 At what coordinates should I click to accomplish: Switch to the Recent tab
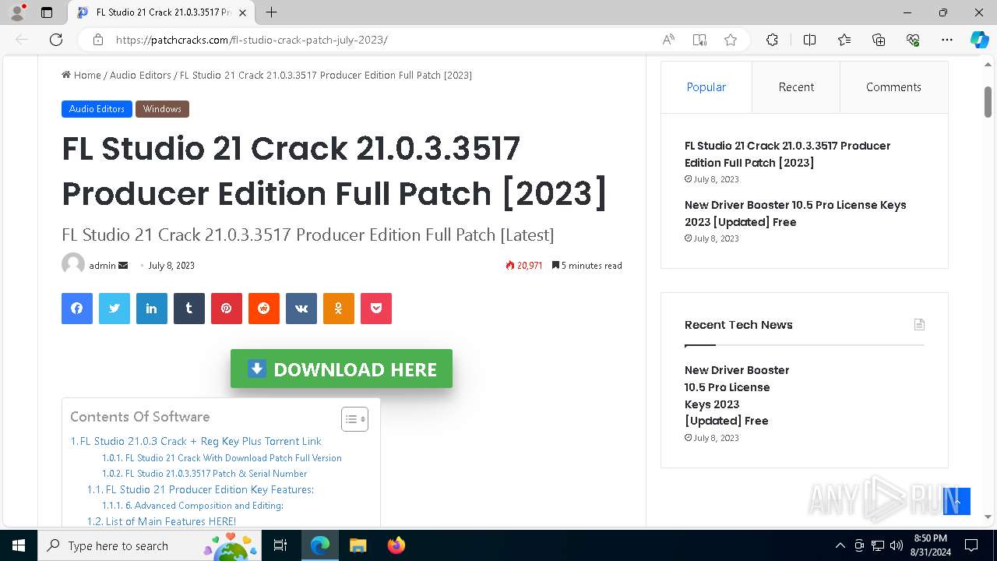[x=796, y=87]
